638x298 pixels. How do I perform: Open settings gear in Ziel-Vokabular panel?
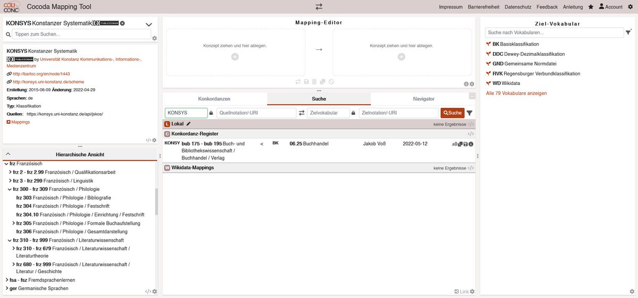point(632,291)
